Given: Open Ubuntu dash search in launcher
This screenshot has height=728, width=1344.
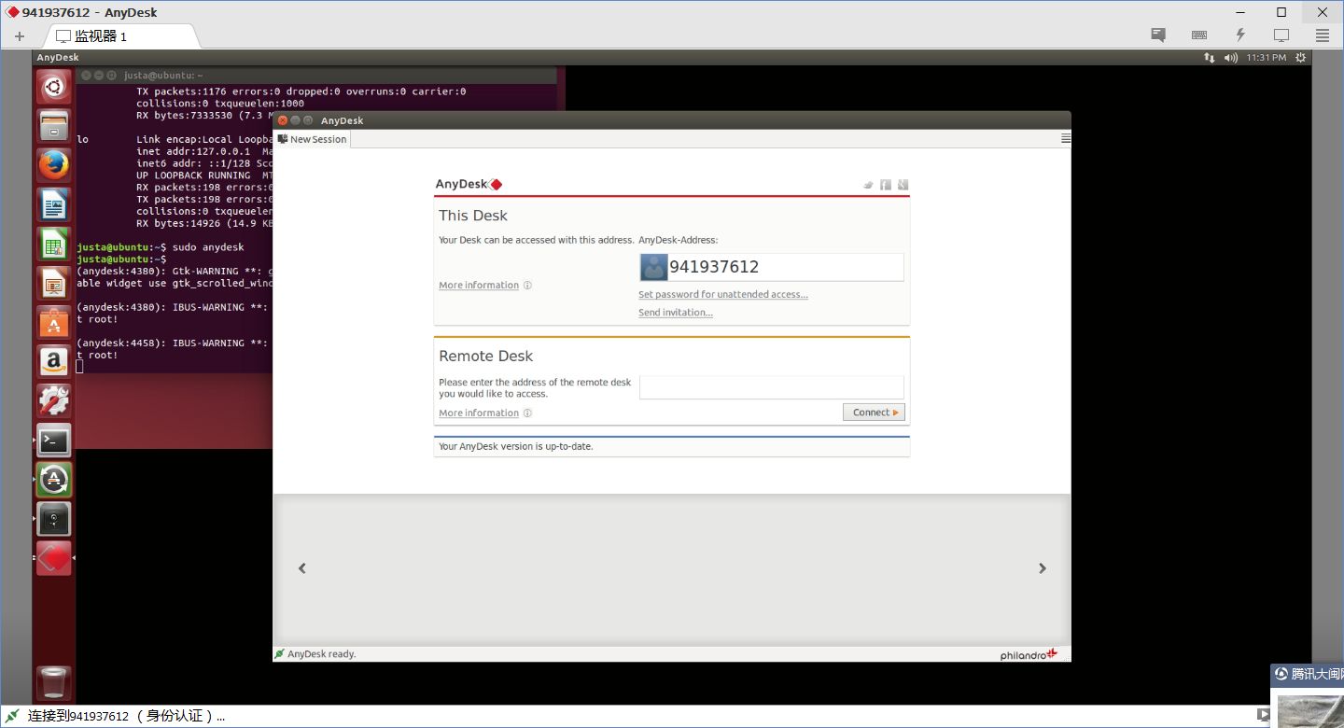Looking at the screenshot, I should (x=54, y=89).
